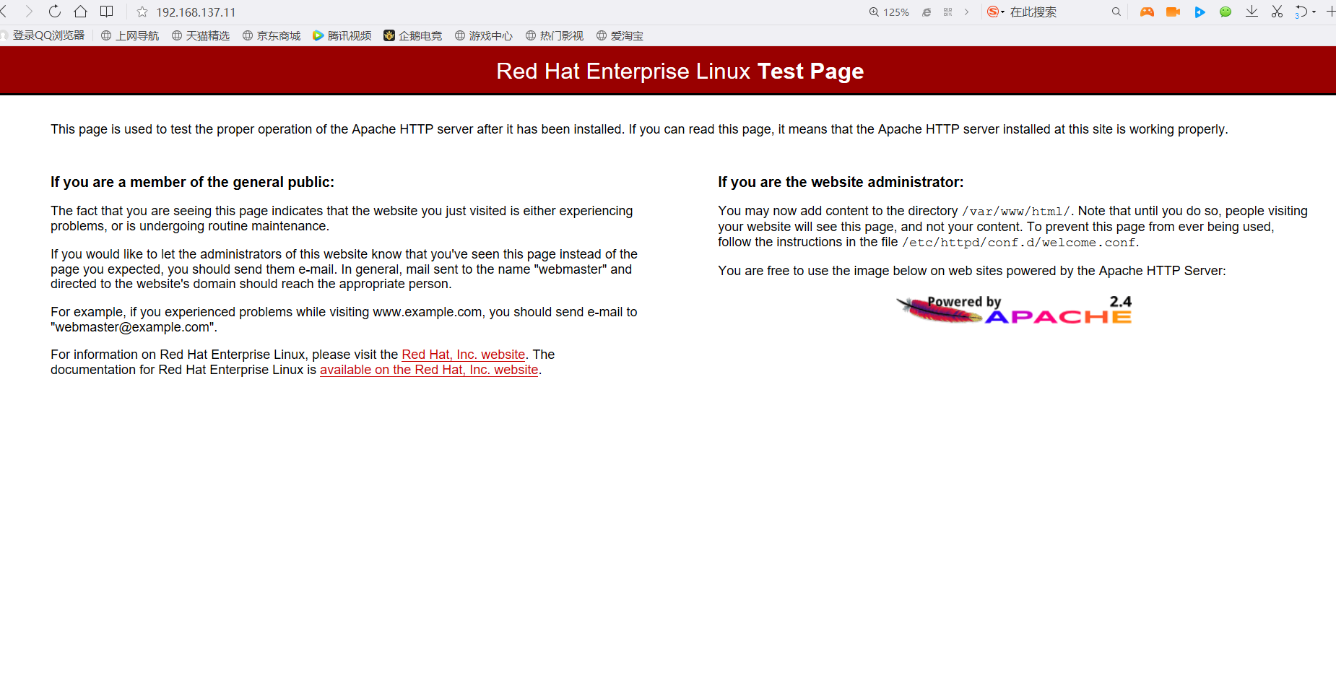Open the reading/bookmarks book icon
1336x681 pixels.
107,12
